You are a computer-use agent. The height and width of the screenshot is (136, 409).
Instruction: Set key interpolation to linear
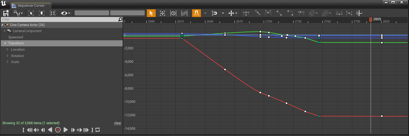click(x=279, y=13)
